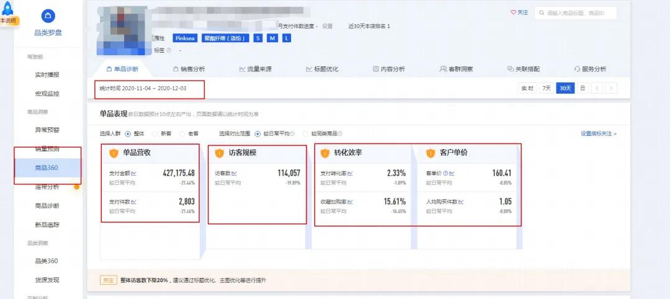Viewport: 670px width, 299px height.
Task: Open 异常预警 in the sidebar
Action: coord(47,130)
